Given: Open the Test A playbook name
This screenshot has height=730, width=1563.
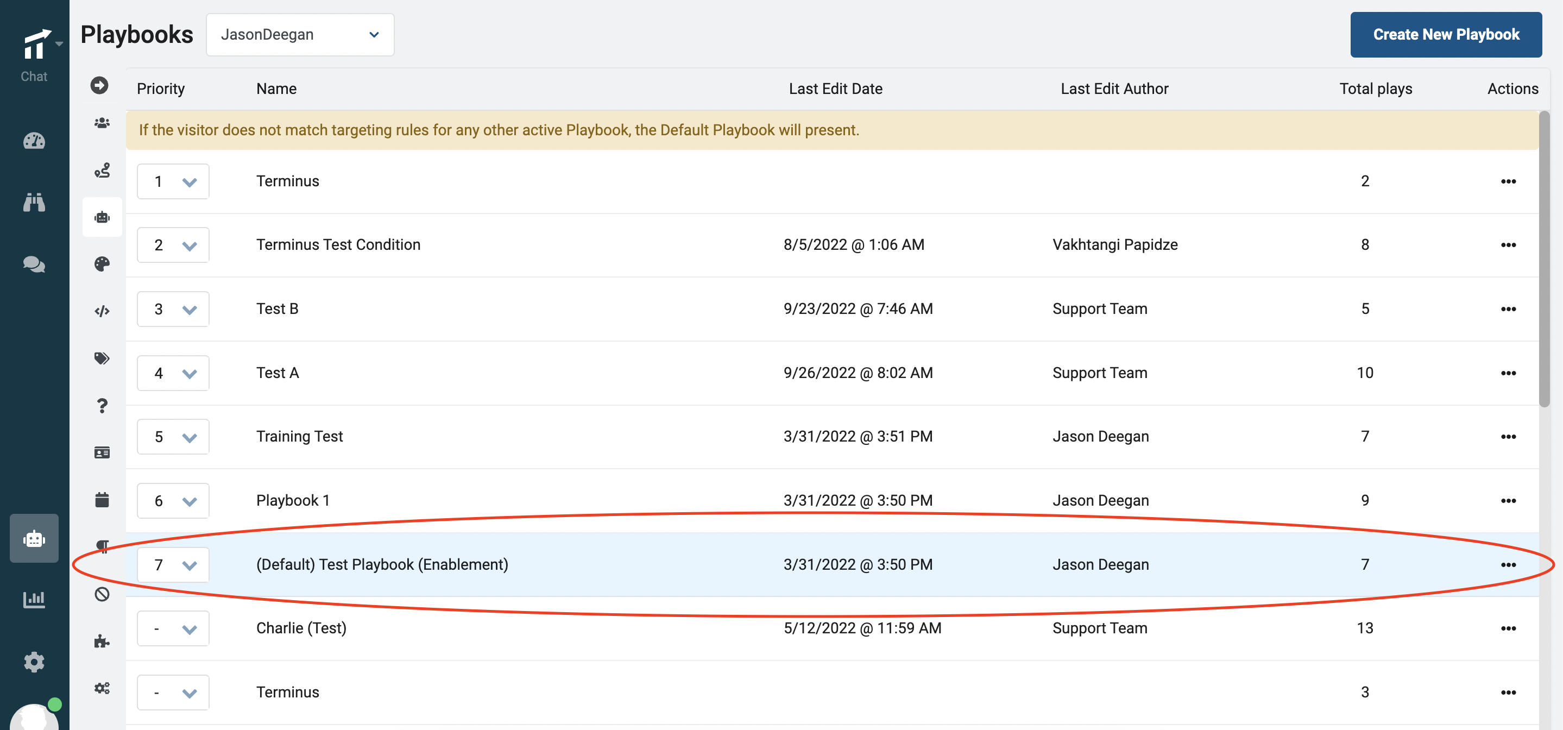Looking at the screenshot, I should pyautogui.click(x=278, y=373).
